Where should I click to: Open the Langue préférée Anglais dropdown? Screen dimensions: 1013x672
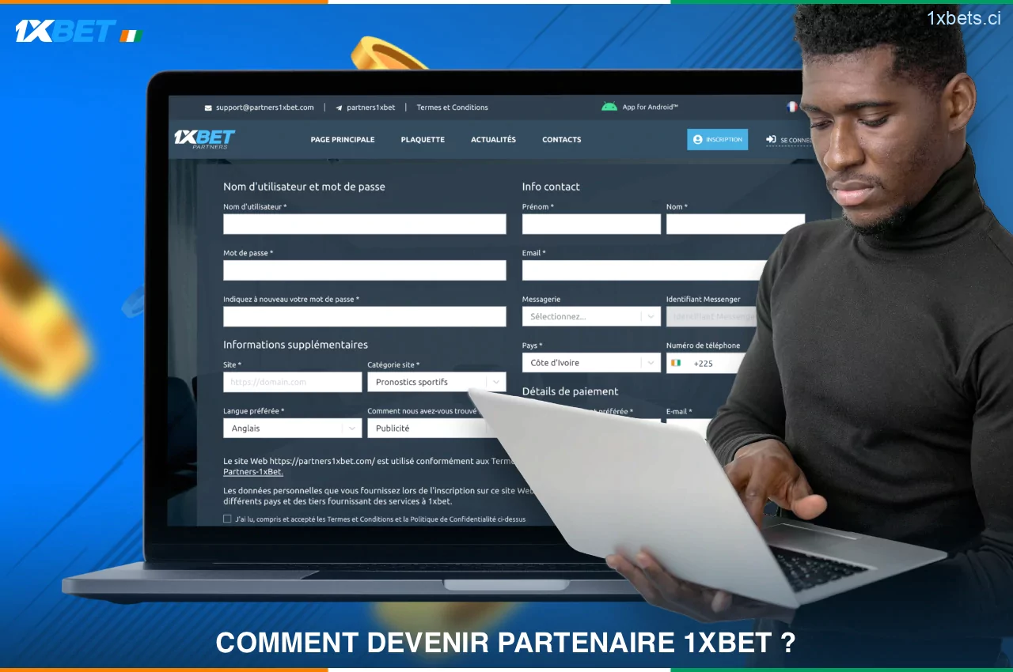click(x=293, y=428)
